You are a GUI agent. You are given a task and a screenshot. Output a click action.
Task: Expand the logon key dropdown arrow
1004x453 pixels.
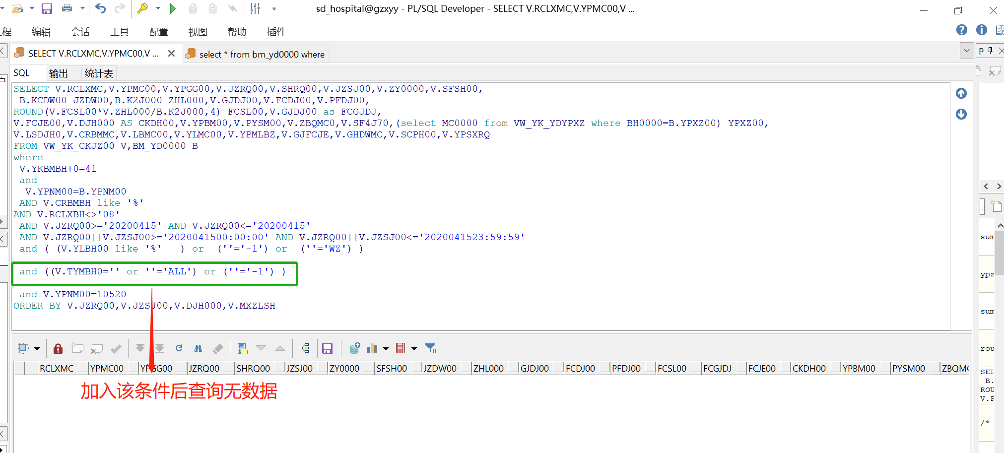[x=158, y=8]
